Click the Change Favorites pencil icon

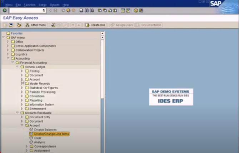(x=65, y=25)
